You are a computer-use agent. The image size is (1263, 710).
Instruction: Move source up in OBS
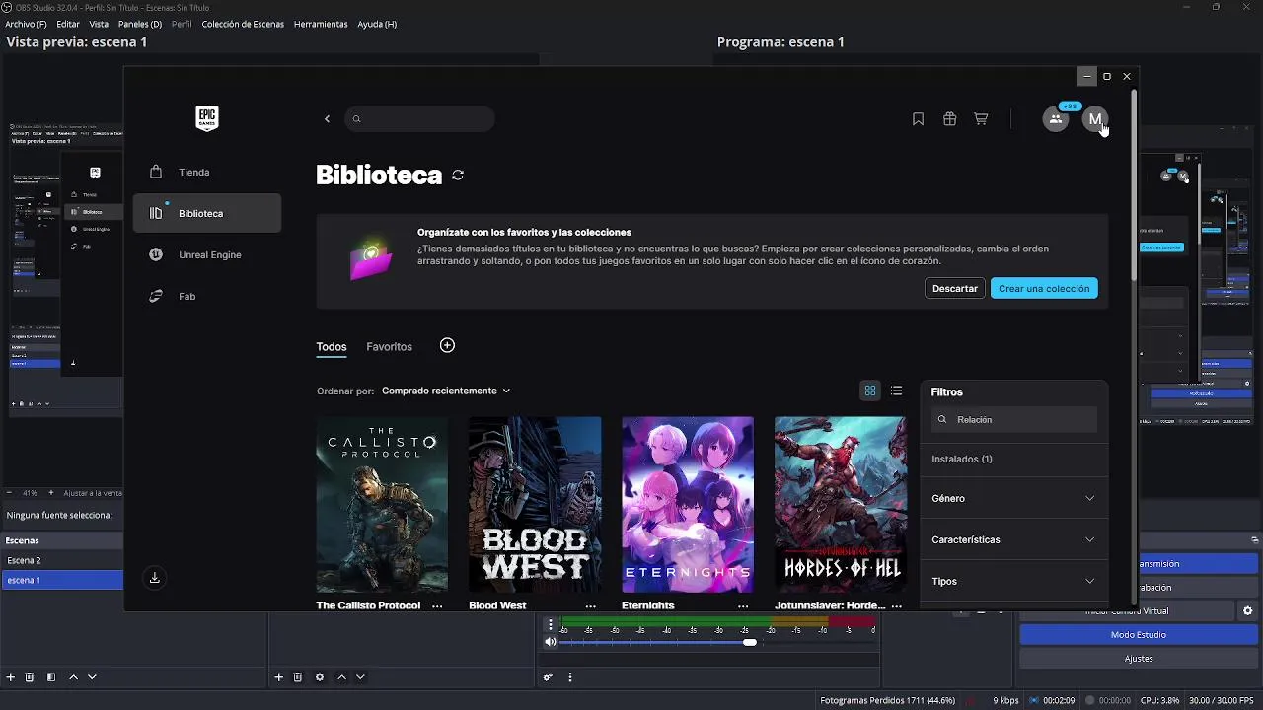(x=341, y=677)
